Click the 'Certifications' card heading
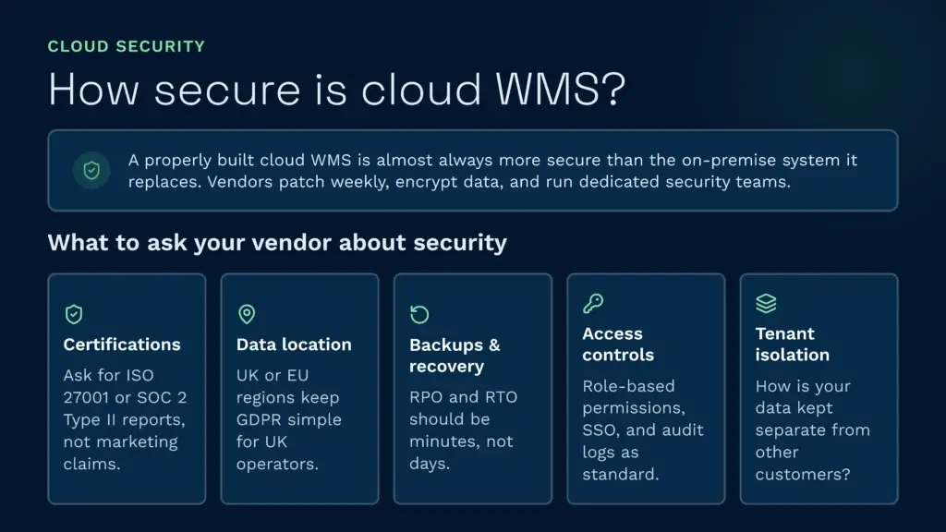946x532 pixels. tap(122, 345)
